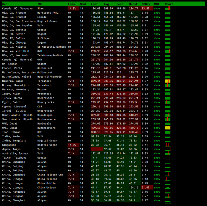Show MTR for Vint Hill OVH

click(x=157, y=51)
